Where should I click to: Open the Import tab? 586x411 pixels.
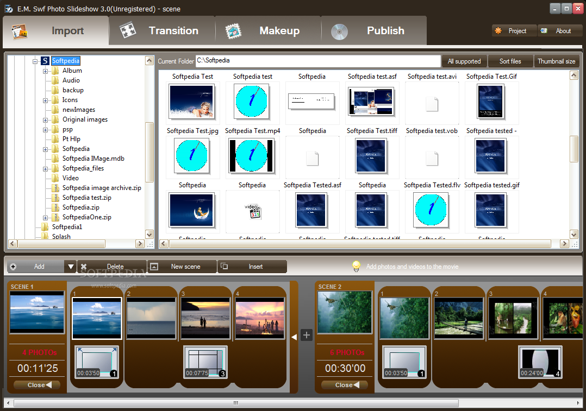56,31
